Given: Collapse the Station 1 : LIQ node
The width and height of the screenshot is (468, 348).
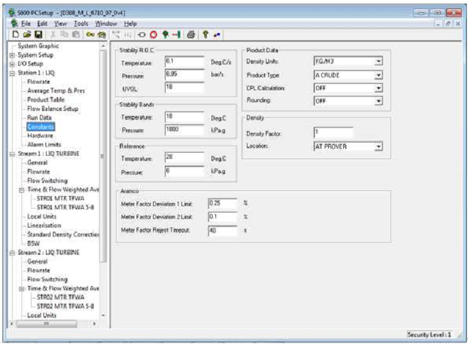Looking at the screenshot, I should tap(12, 73).
